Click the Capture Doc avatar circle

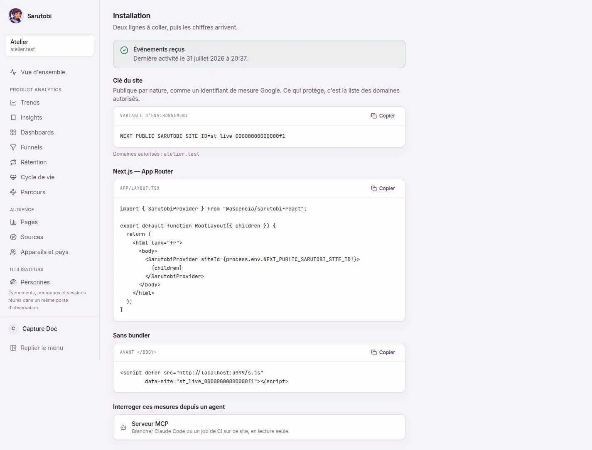pyautogui.click(x=13, y=329)
